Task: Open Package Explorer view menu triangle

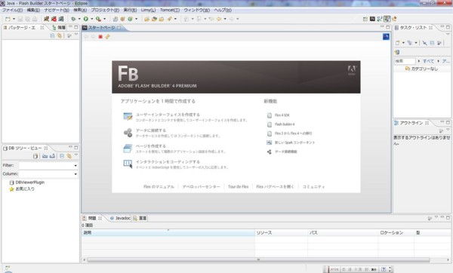Action: click(76, 35)
